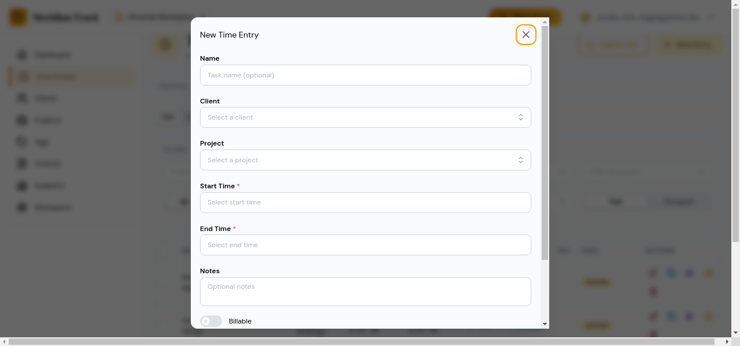Click the Analytics chart icon
Screen dimensions: 740x346
[x=21, y=185]
